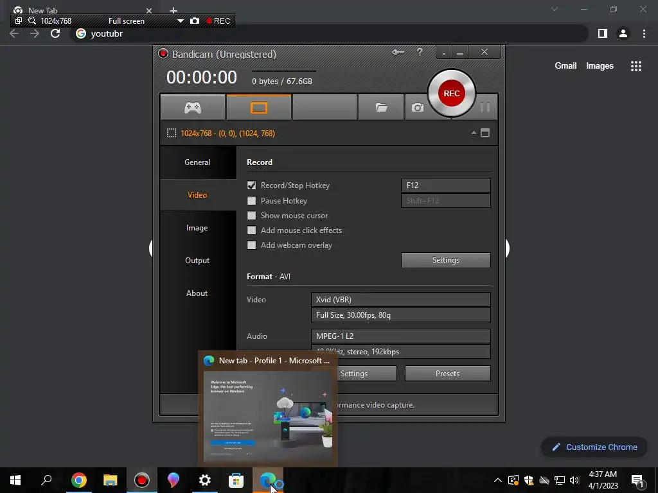Open Chrome side panel icon
The height and width of the screenshot is (493, 658).
point(603,33)
